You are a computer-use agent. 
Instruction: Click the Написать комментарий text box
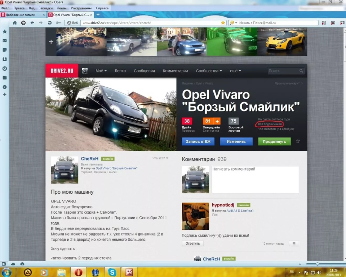pyautogui.click(x=255, y=179)
